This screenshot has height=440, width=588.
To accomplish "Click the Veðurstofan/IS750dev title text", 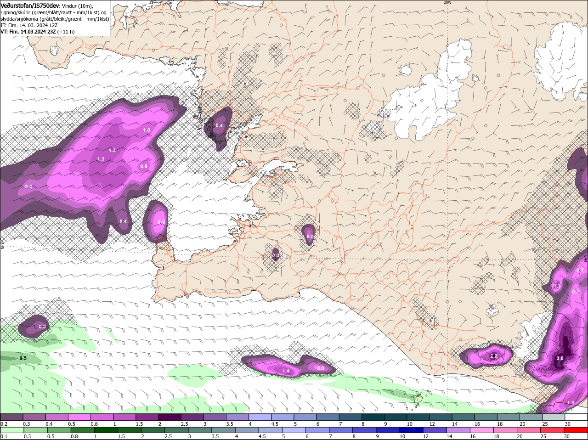I will point(30,6).
